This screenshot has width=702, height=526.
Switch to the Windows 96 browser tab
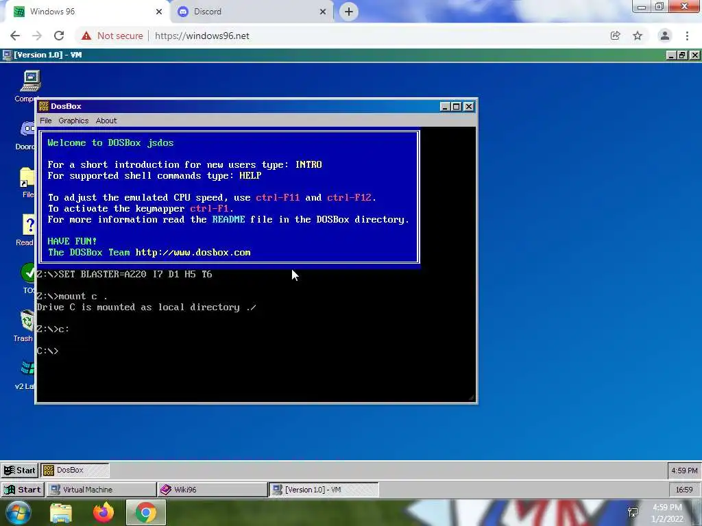[85, 12]
